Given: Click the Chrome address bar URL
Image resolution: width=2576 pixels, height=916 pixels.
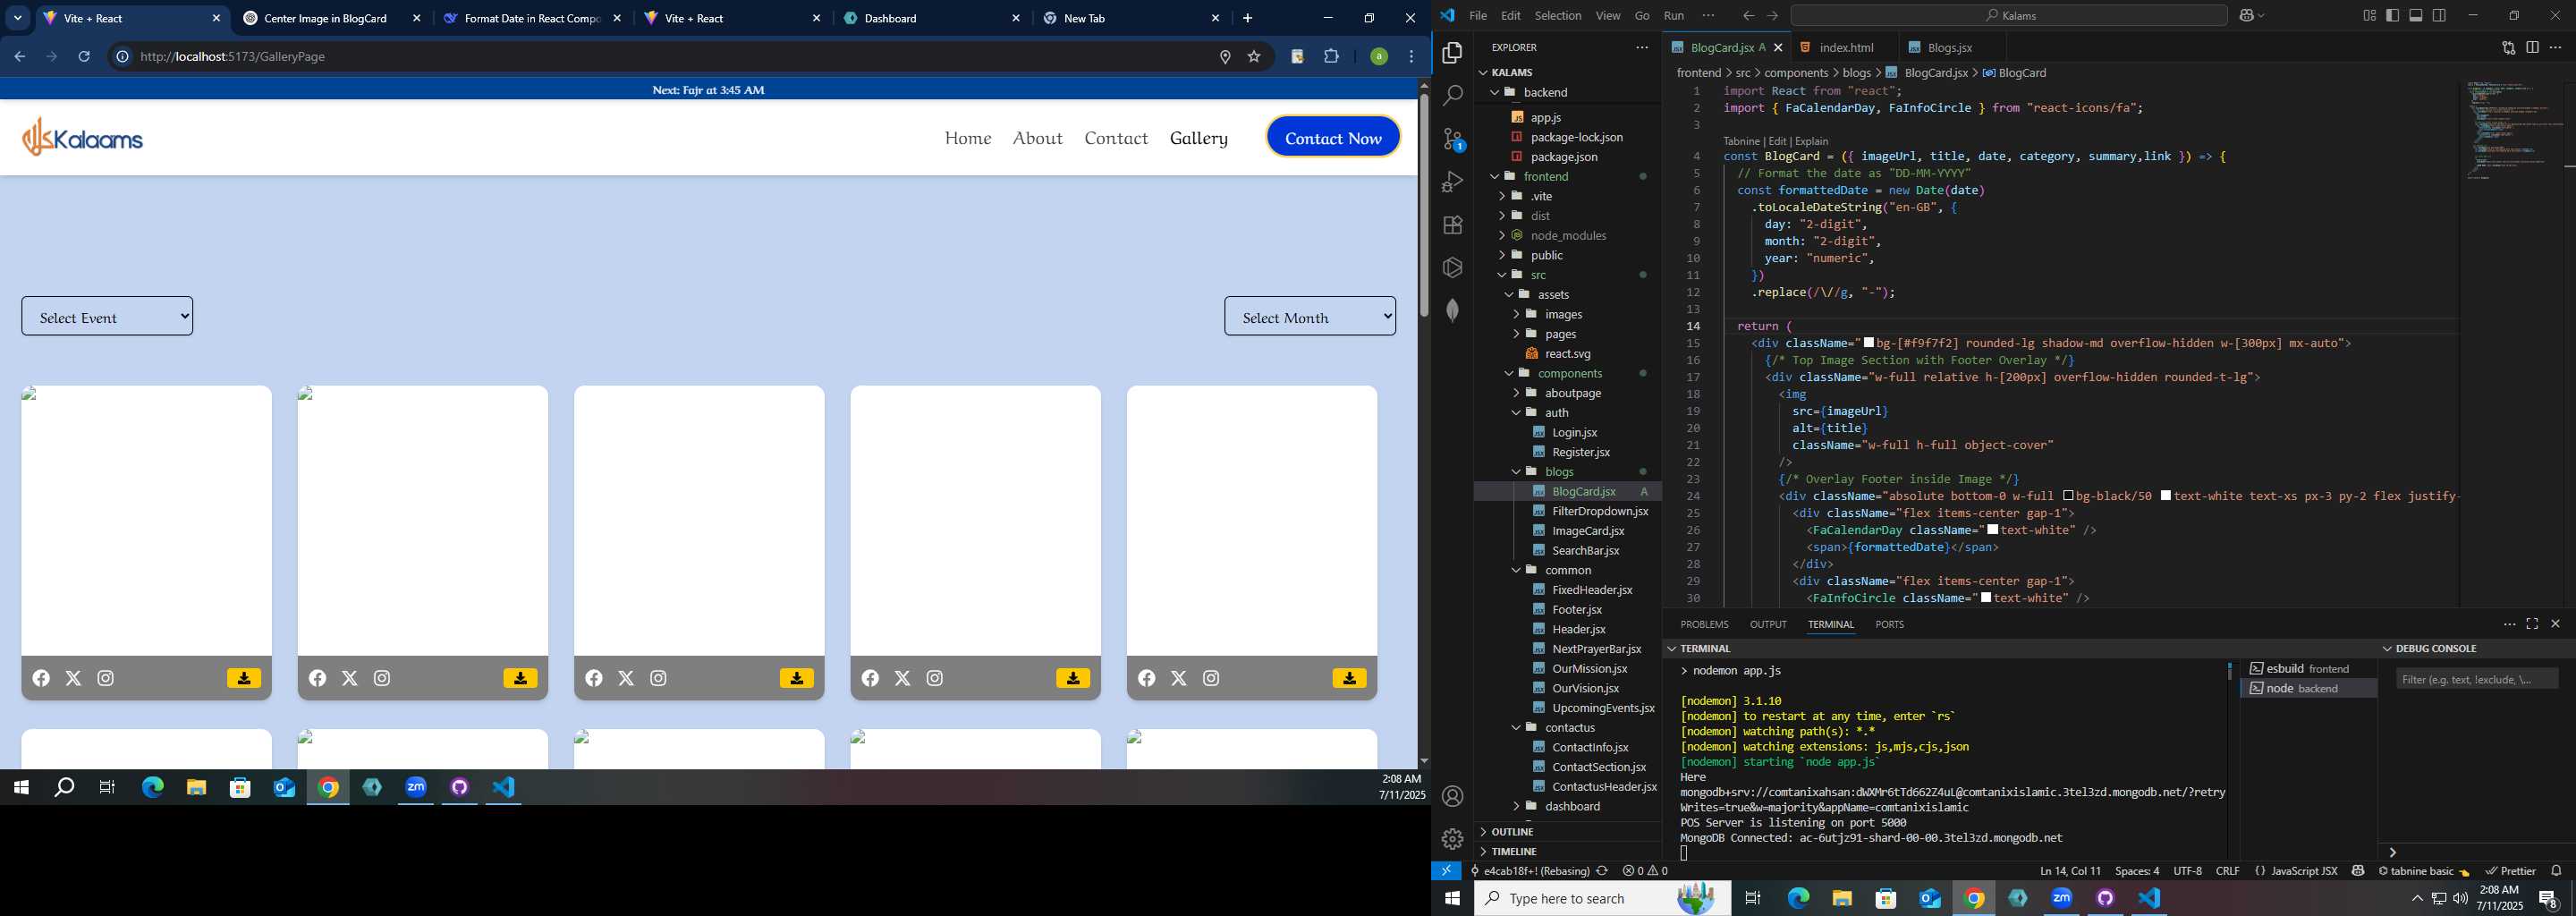Looking at the screenshot, I should [x=232, y=57].
